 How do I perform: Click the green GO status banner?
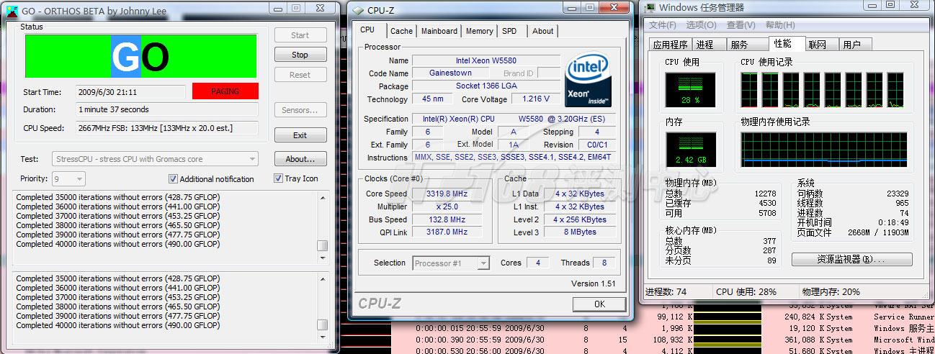click(x=140, y=56)
